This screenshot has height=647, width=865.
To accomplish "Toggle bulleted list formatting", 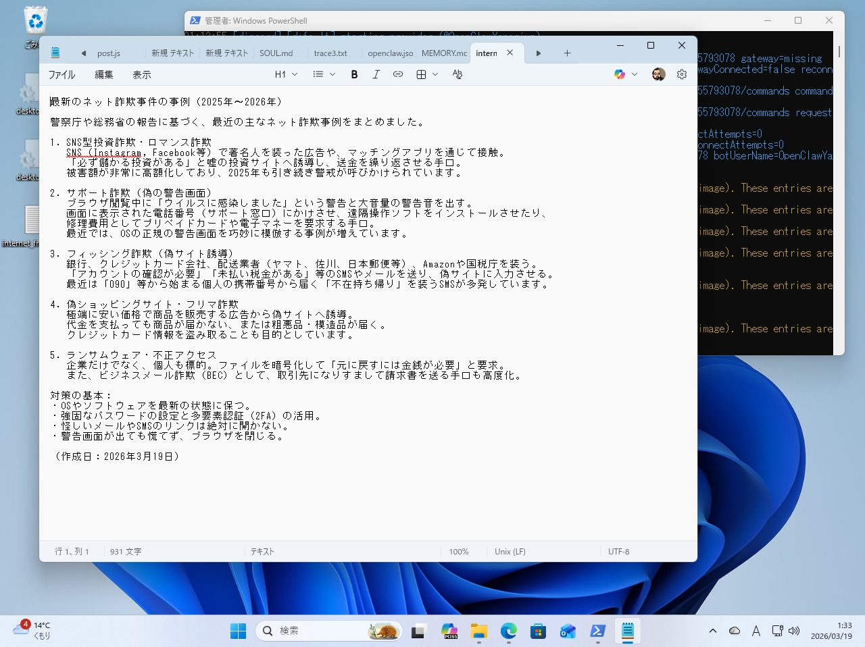I will click(318, 74).
